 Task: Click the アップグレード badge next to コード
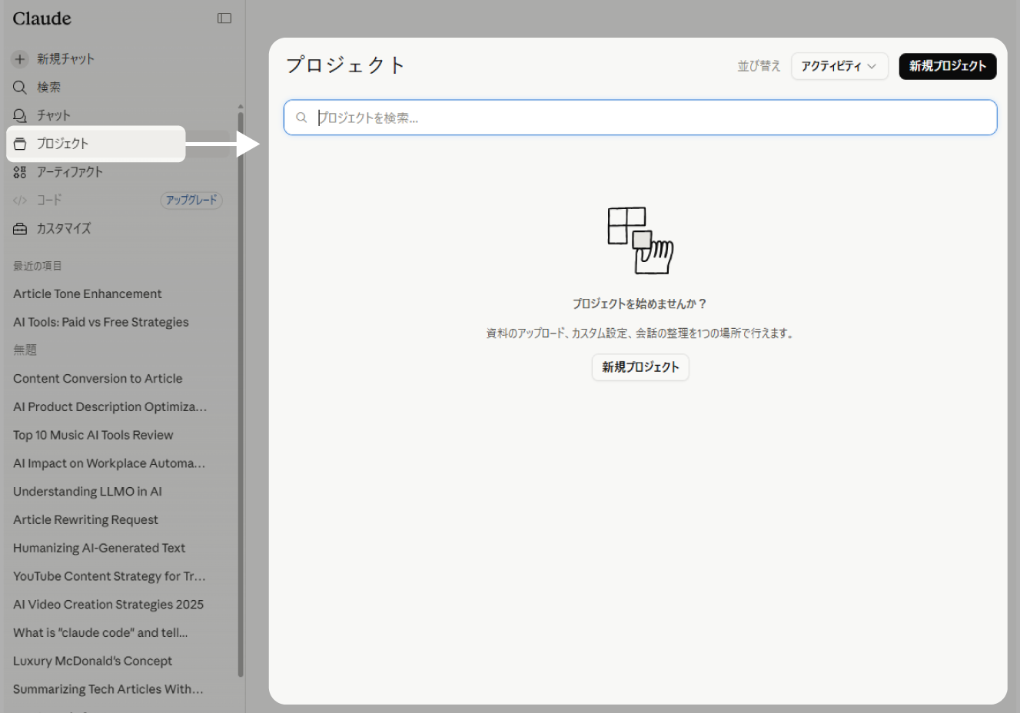pyautogui.click(x=191, y=201)
